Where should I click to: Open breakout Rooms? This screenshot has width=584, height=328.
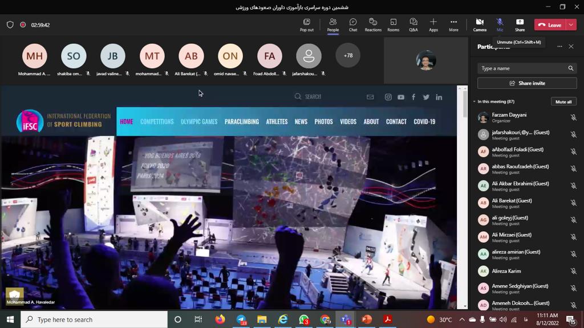[x=393, y=24]
